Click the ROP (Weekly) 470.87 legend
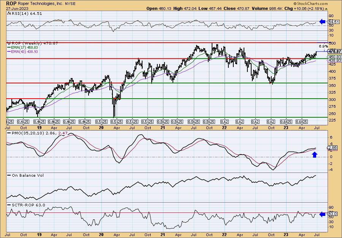342x238 pixels. click(x=33, y=43)
